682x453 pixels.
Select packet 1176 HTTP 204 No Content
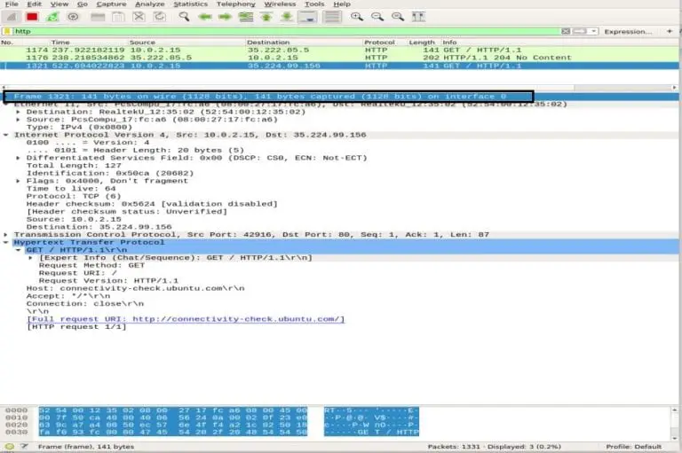(x=339, y=58)
